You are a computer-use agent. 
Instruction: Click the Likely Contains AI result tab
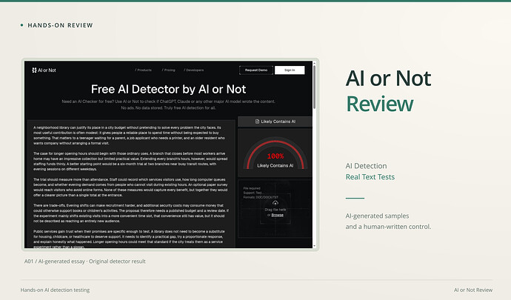(275, 121)
